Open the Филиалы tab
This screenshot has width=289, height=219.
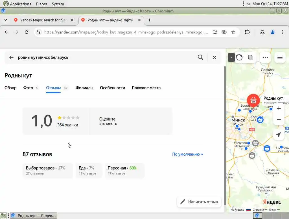tap(84, 88)
